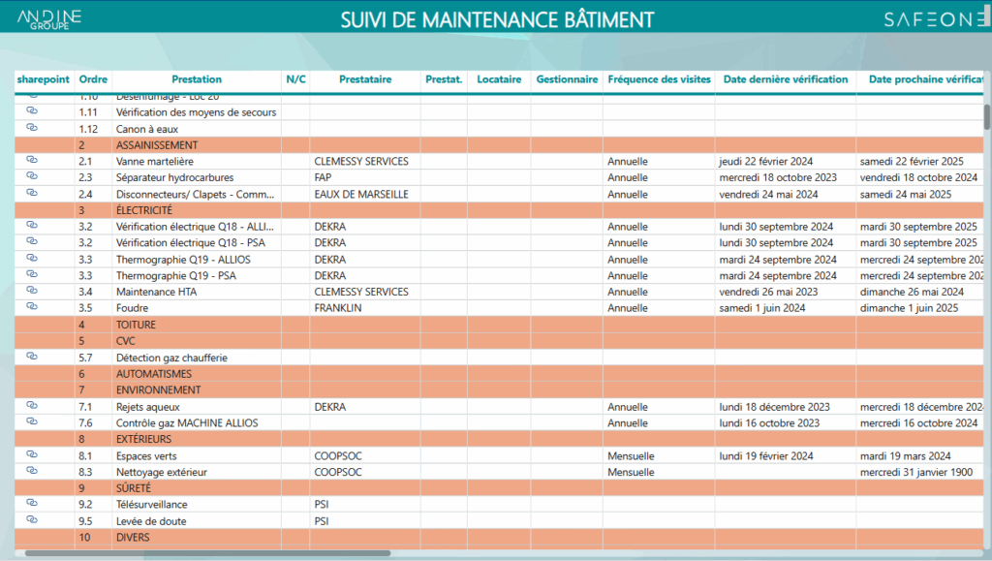The width and height of the screenshot is (992, 561).
Task: Open sharepoint link for Nettoyage extérieur
Action: click(x=32, y=471)
